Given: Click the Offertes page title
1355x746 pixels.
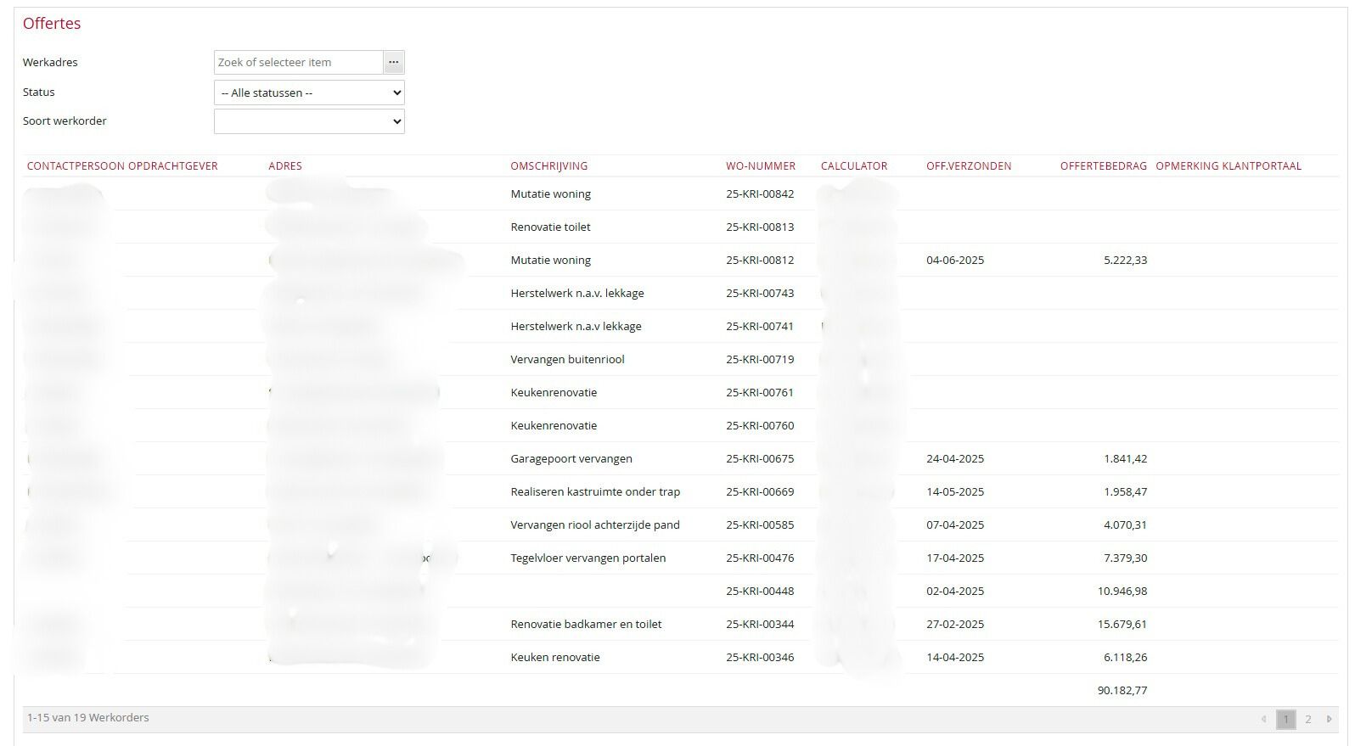Looking at the screenshot, I should point(52,24).
